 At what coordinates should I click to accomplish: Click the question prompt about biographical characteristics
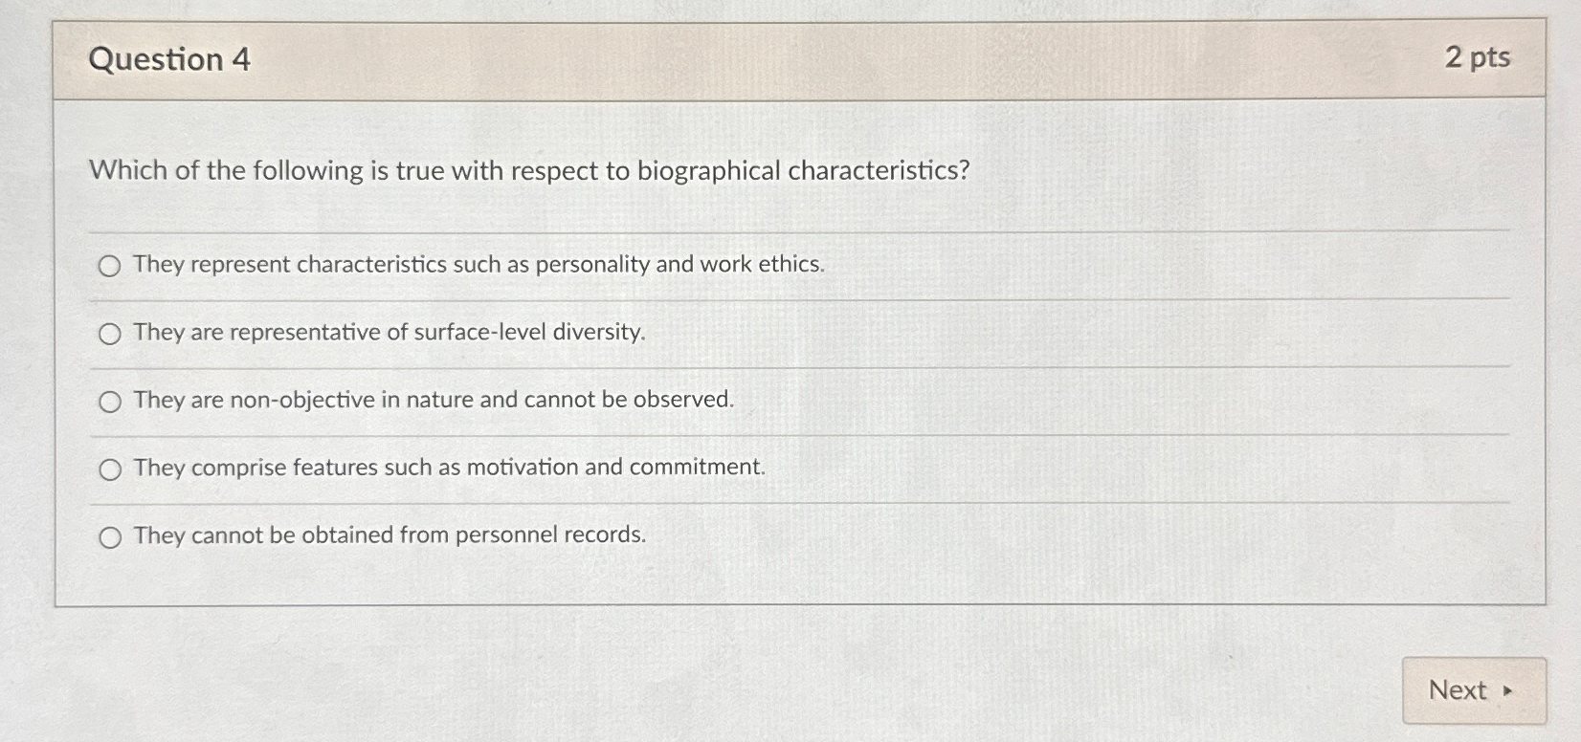527,171
